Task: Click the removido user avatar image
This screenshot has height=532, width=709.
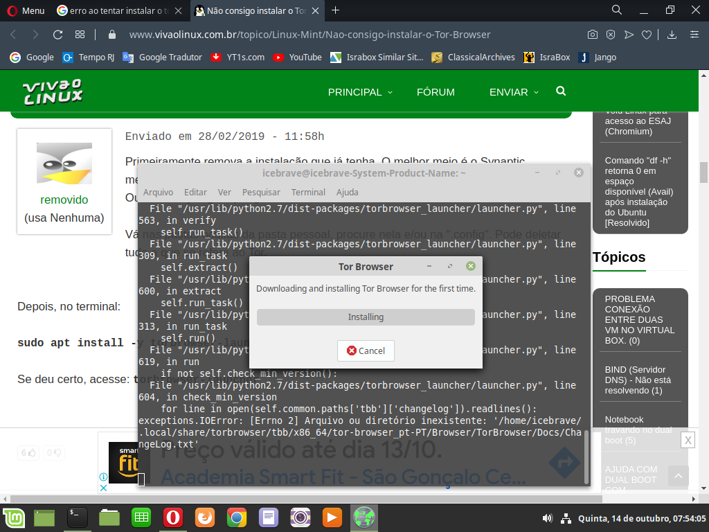Action: point(64,163)
